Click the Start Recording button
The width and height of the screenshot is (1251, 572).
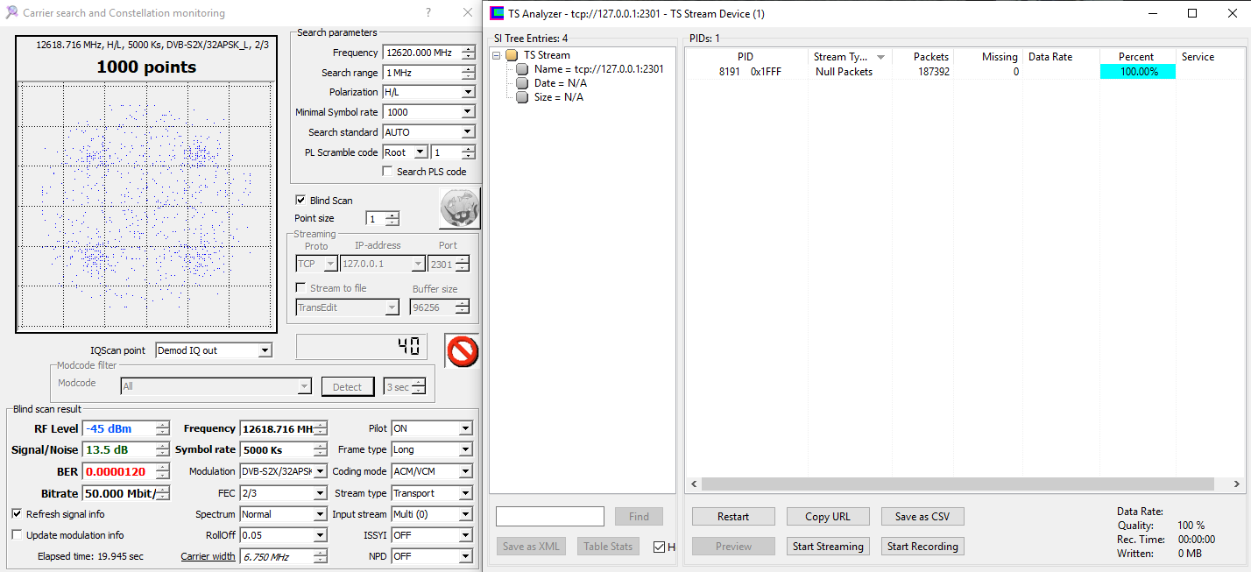point(922,546)
